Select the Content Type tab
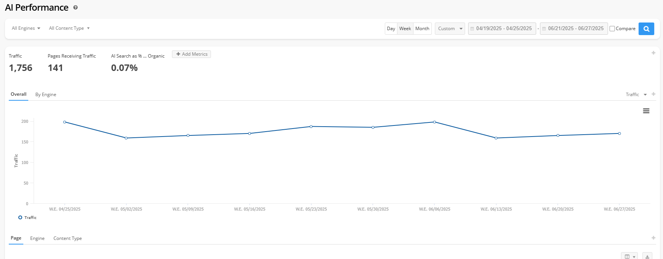 click(x=68, y=238)
